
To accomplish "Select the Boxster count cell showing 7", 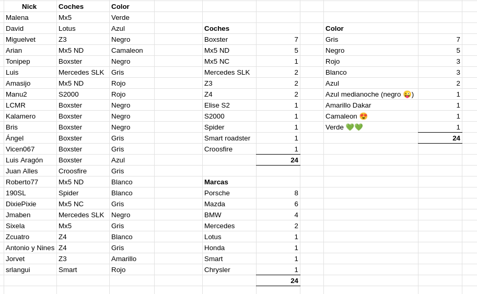I will [278, 39].
